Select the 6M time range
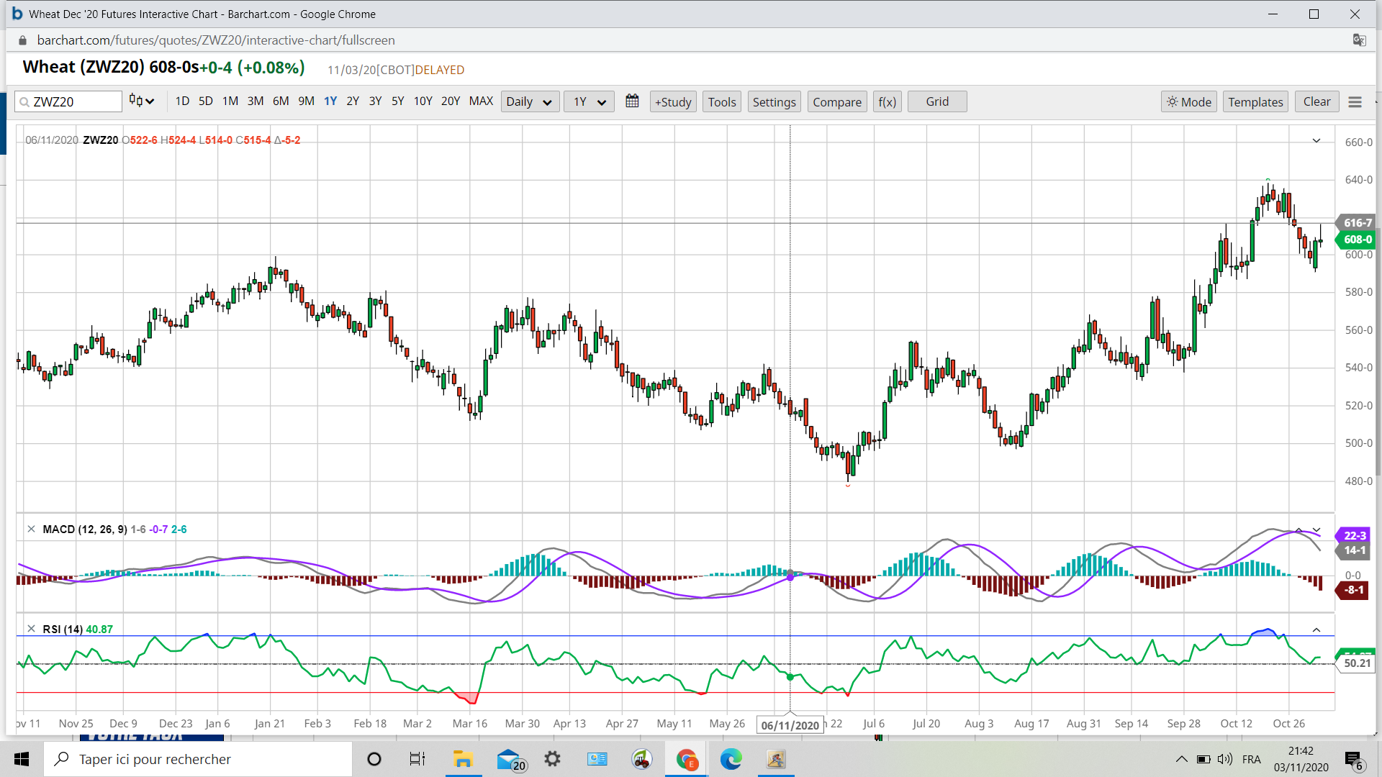The height and width of the screenshot is (777, 1382). 281,101
